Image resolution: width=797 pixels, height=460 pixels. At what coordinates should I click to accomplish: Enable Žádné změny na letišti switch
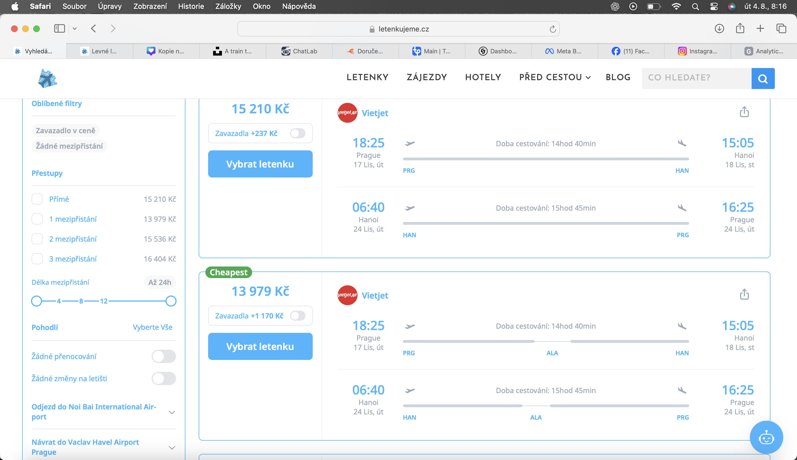164,378
